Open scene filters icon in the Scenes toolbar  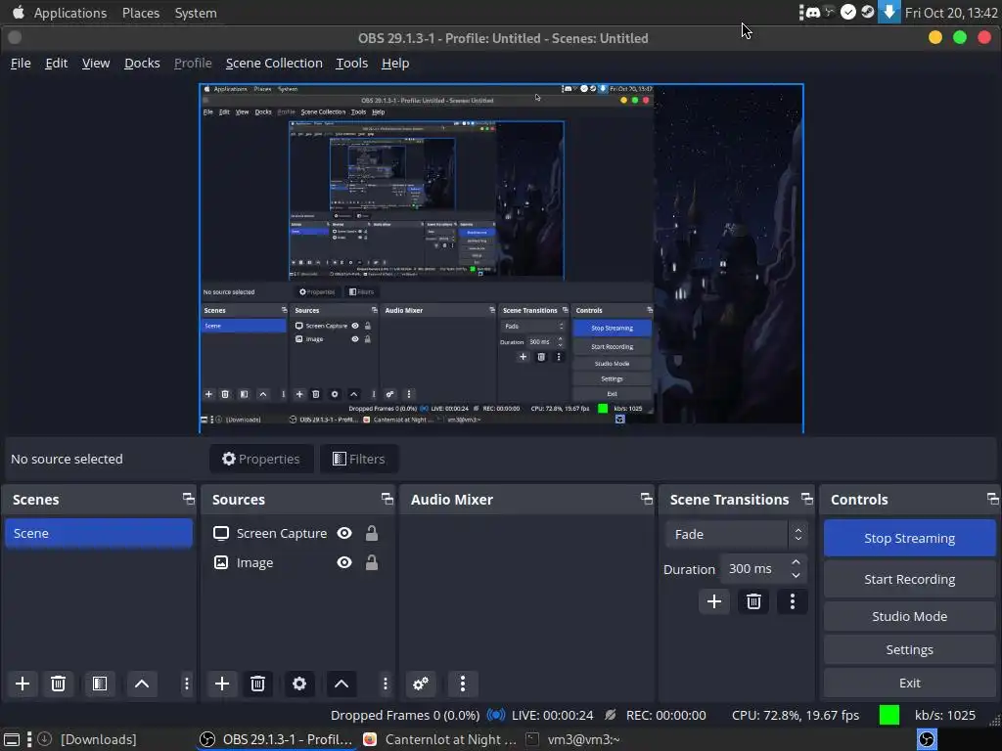(x=100, y=684)
